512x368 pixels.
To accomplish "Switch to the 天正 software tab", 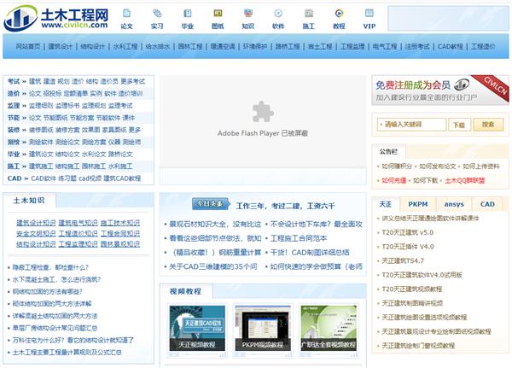I will [386, 204].
